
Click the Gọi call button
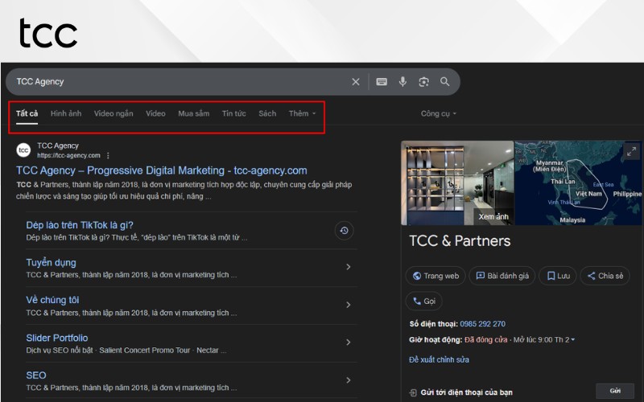(424, 301)
